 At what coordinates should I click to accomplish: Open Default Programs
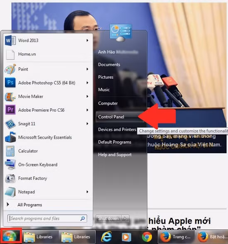(115, 142)
